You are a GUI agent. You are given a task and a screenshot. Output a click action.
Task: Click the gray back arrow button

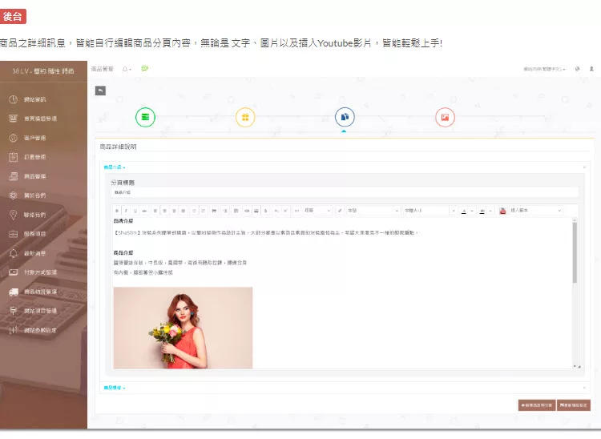point(100,91)
